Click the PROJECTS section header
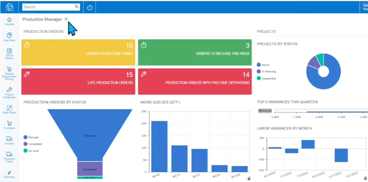The image size is (368, 182). (267, 32)
